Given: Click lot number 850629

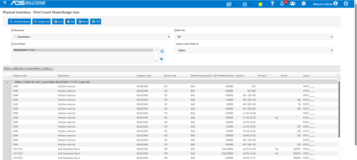Looking at the screenshot, I should [x=297, y=158].
